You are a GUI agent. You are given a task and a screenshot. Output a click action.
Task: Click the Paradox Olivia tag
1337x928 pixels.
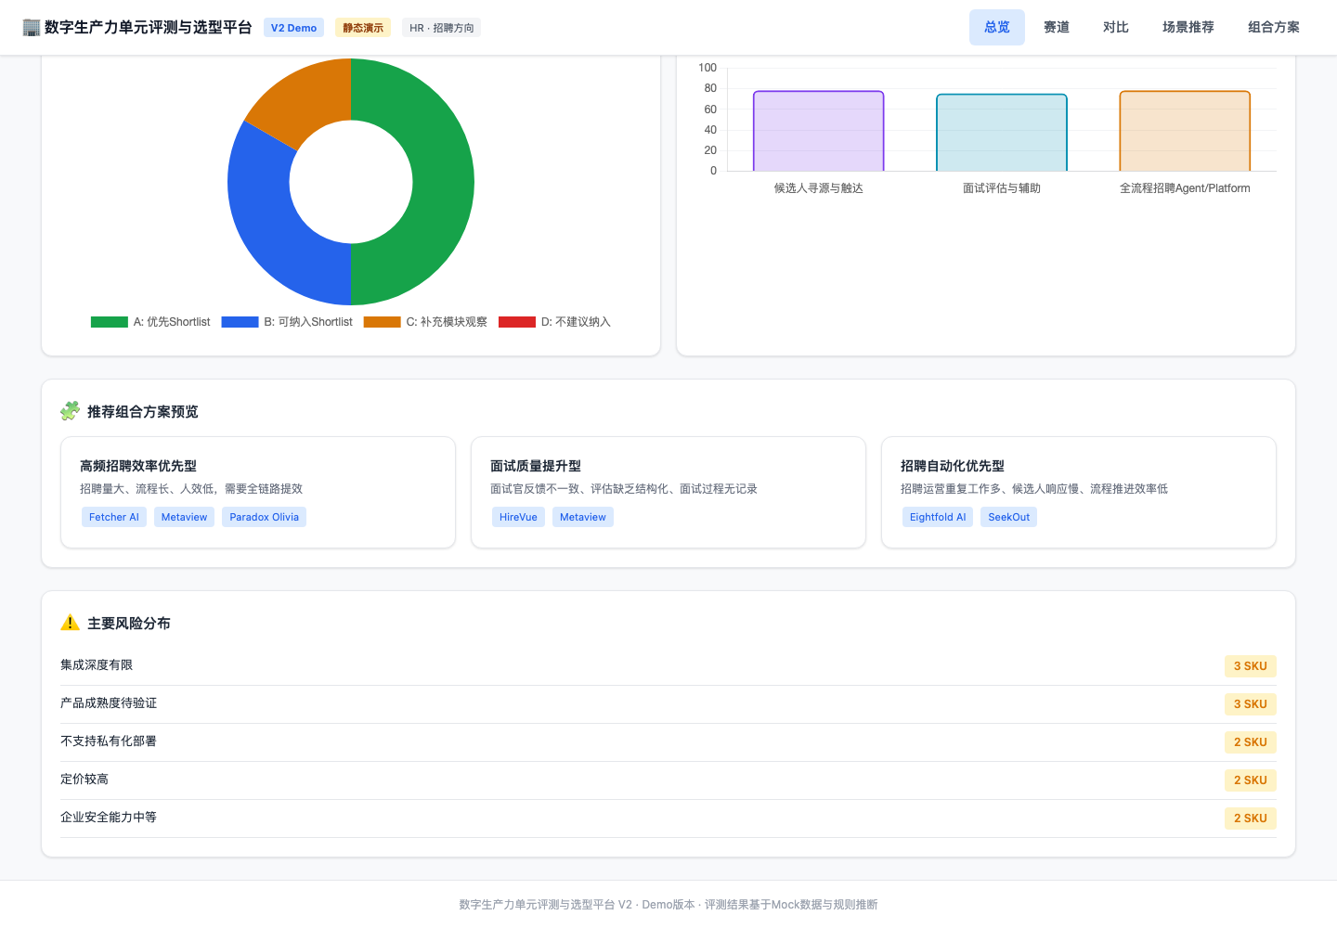265,517
